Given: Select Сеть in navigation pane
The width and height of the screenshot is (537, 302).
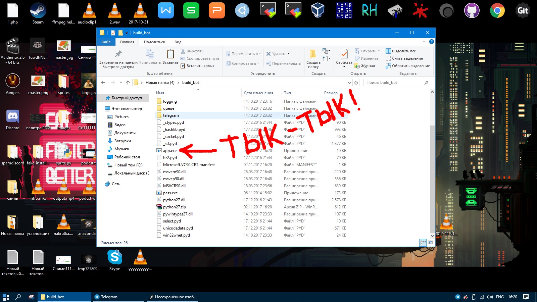Looking at the screenshot, I should tap(112, 184).
